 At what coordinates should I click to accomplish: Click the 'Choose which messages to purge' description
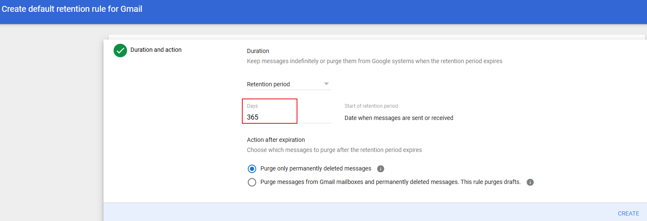pyautogui.click(x=334, y=150)
